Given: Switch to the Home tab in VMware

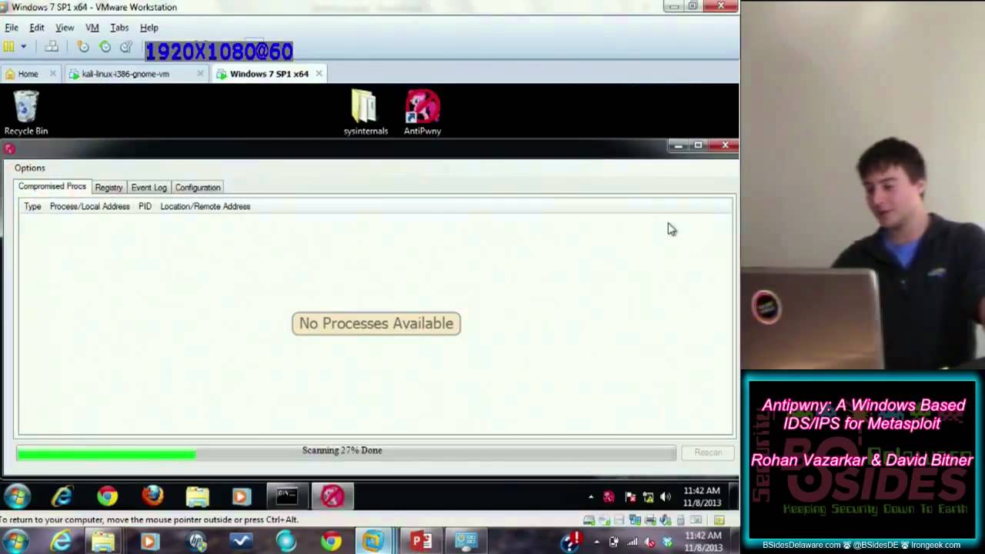Looking at the screenshot, I should pyautogui.click(x=28, y=74).
